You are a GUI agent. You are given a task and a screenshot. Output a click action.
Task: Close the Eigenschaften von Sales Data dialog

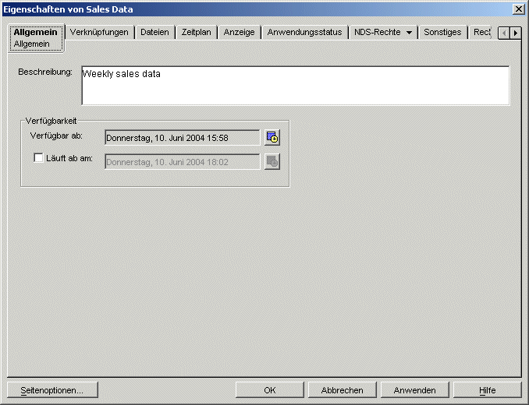(x=518, y=9)
